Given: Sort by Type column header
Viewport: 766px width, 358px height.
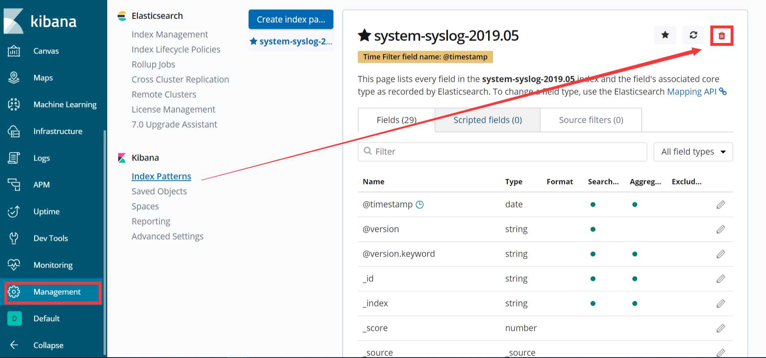Looking at the screenshot, I should (514, 182).
